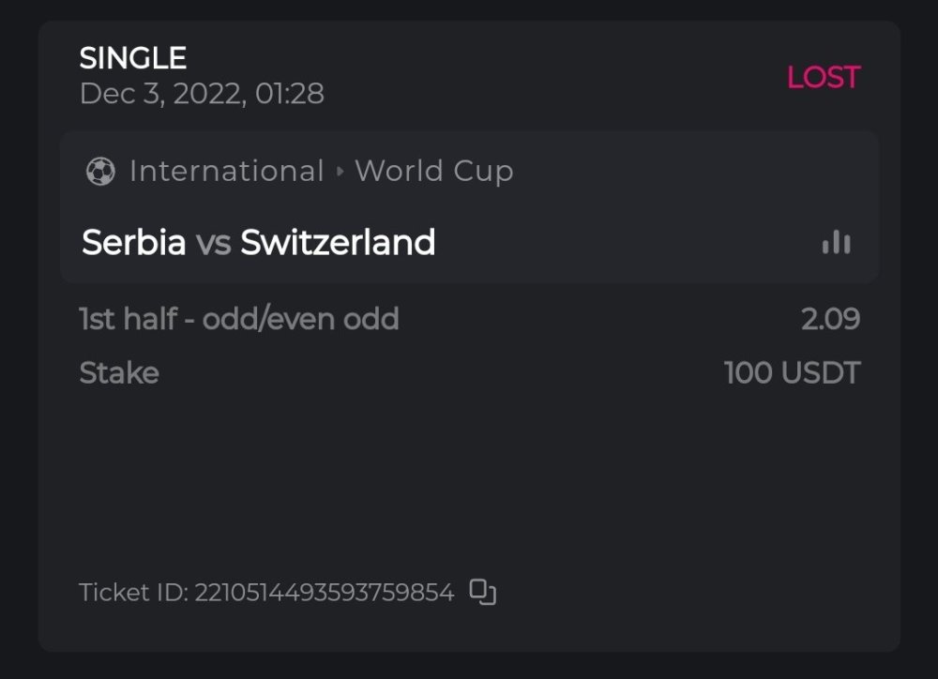Click the 100 USDT stake amount
This screenshot has height=679, width=938.
point(792,373)
